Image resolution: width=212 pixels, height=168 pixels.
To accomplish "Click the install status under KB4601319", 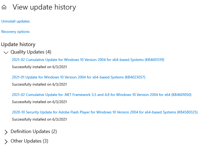I will 39,67.
